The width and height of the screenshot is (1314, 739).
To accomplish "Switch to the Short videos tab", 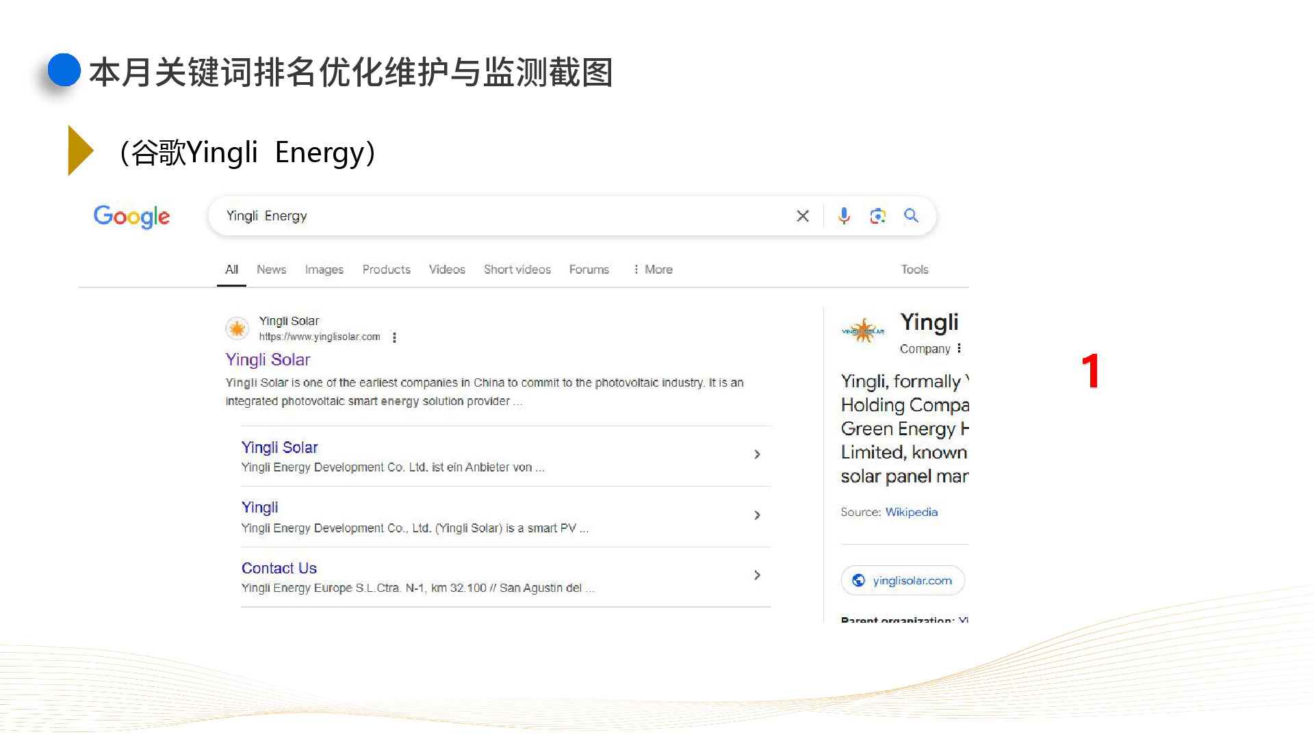I will 517,270.
